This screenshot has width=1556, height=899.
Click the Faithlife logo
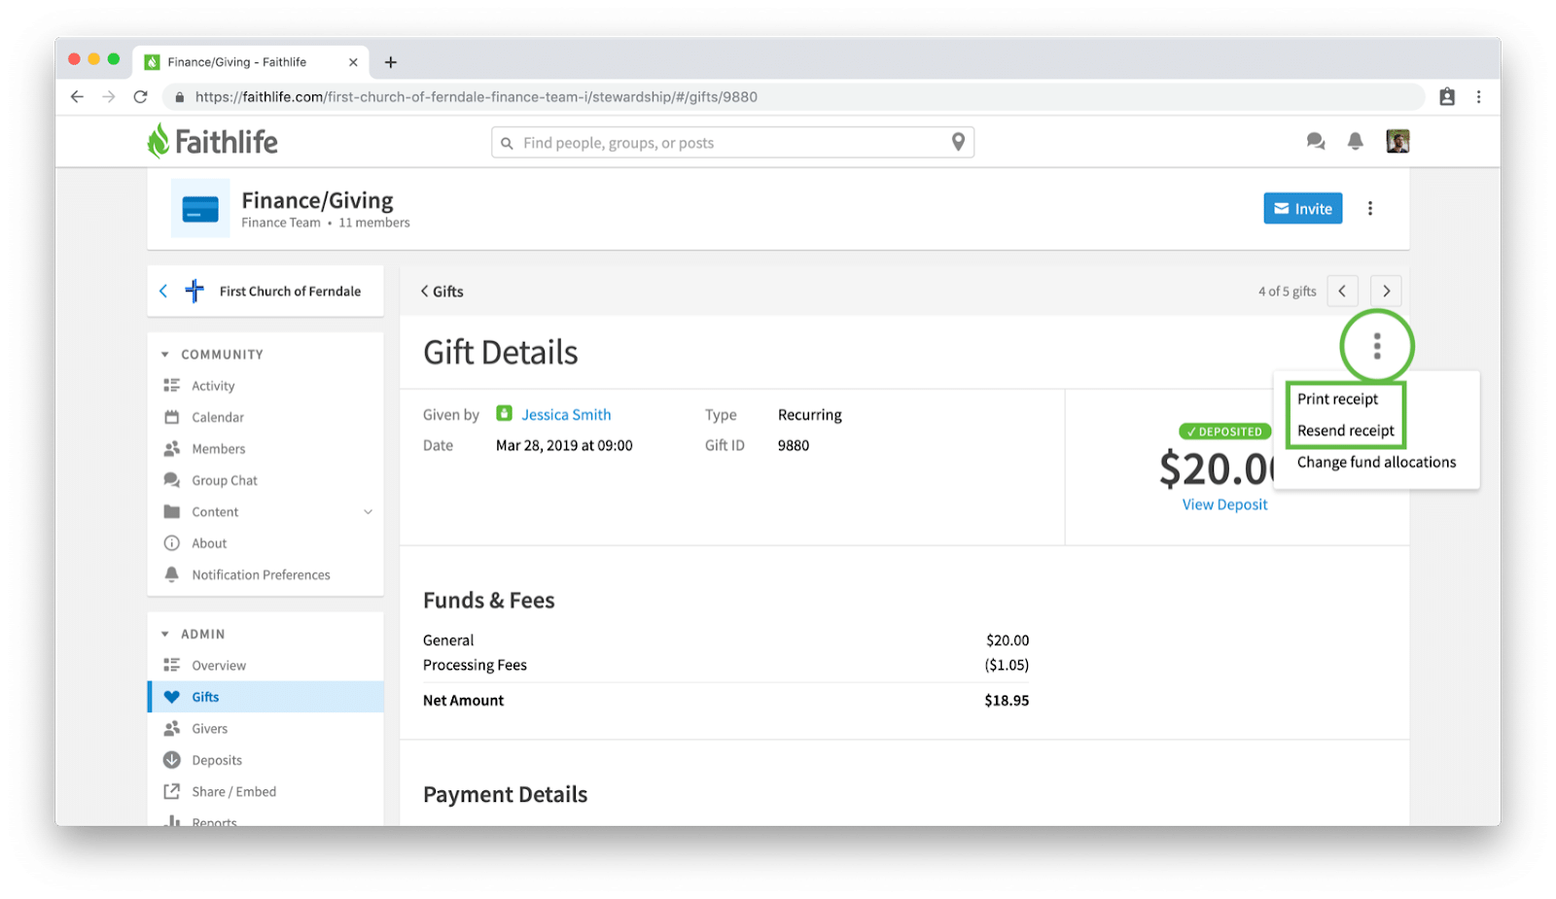[212, 142]
